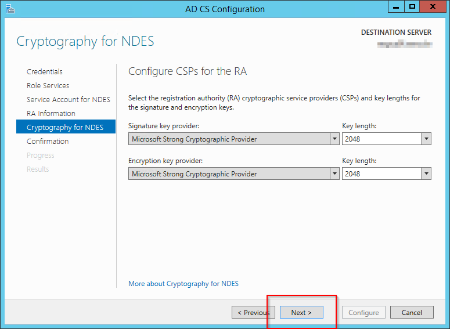Click the Next button

pyautogui.click(x=301, y=312)
